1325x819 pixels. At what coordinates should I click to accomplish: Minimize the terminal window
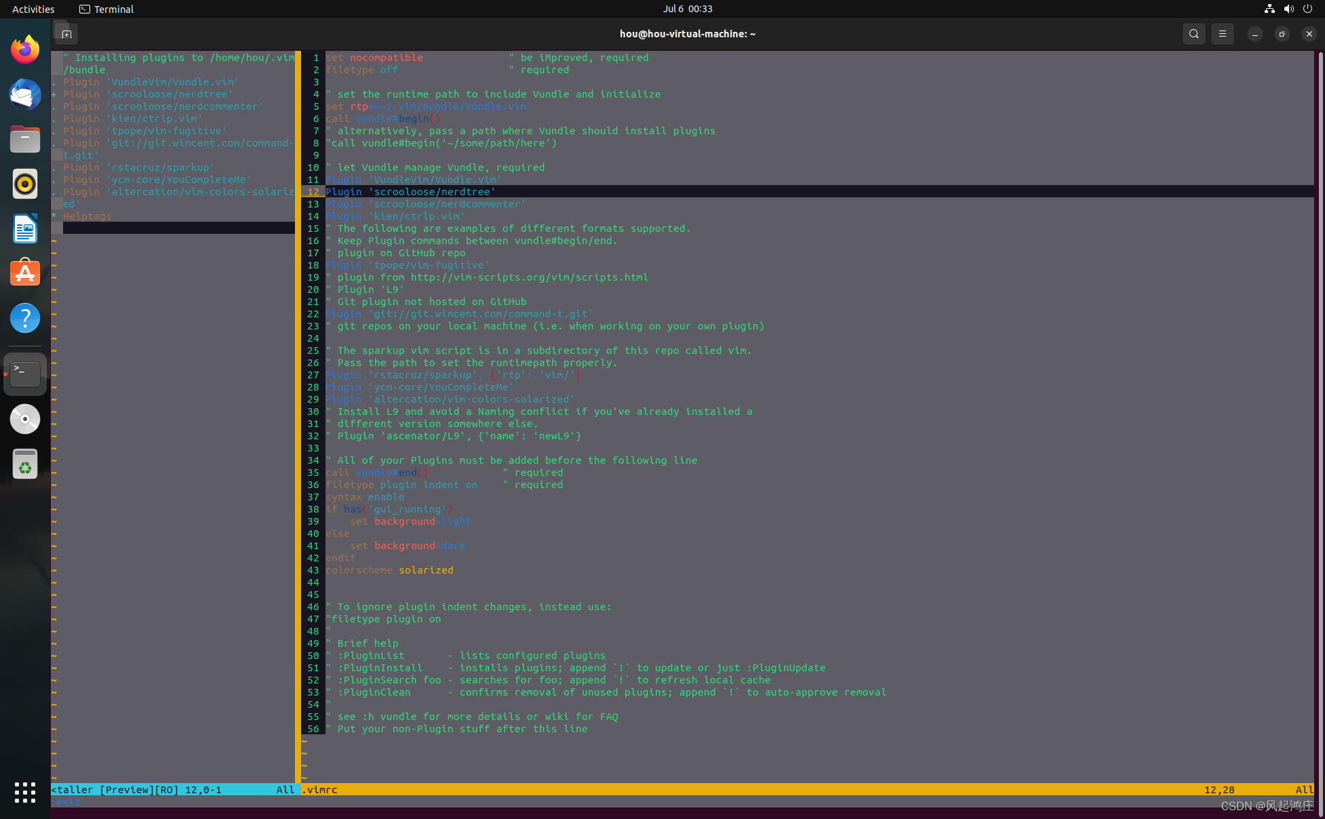[x=1255, y=34]
